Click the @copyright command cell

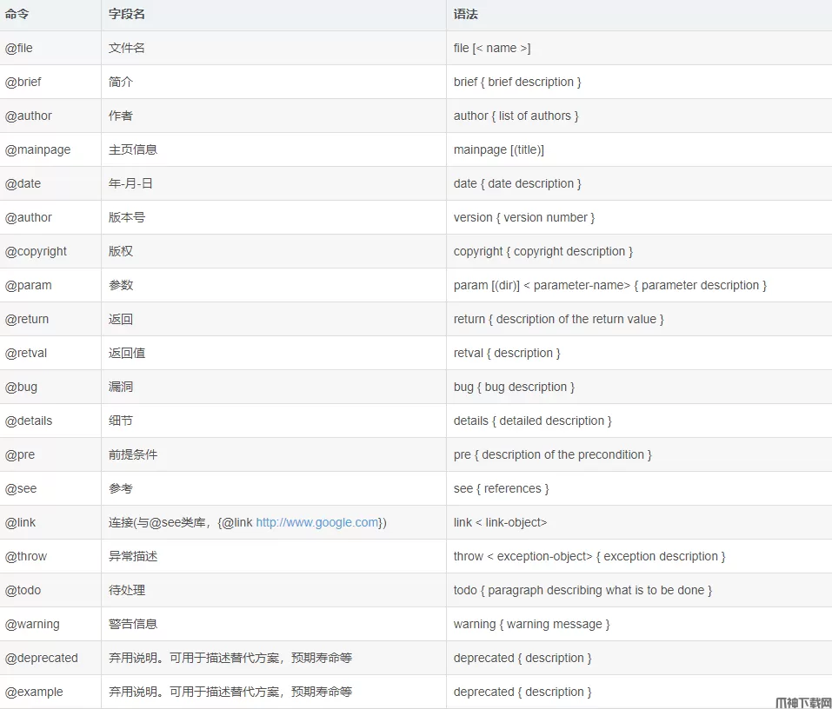37,251
